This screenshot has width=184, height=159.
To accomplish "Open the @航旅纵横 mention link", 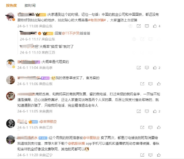I will tap(76, 143).
